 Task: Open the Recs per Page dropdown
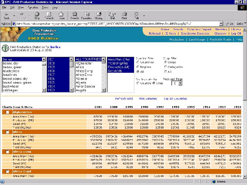pos(180,83)
